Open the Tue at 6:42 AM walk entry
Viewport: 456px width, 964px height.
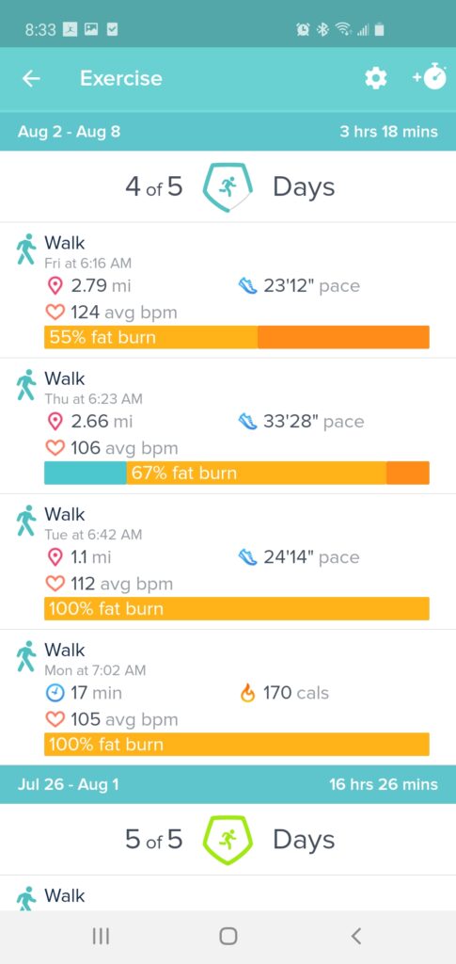(228, 561)
